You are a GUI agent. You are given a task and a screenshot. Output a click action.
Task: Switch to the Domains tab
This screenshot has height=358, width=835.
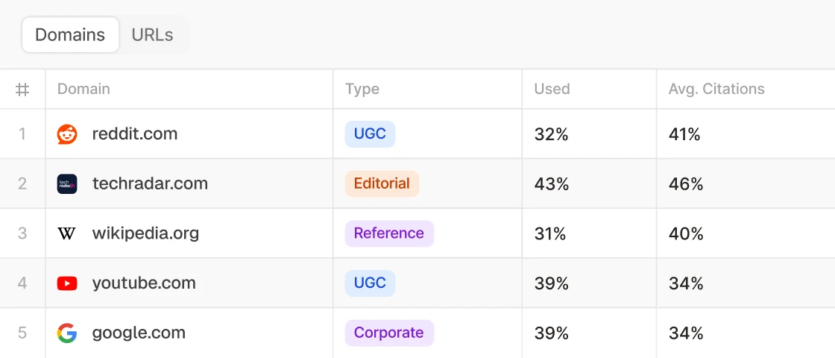pos(70,35)
